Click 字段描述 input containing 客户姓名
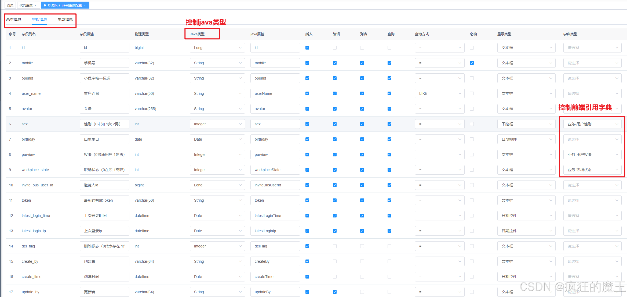Screen dimensions: 627x297 pyautogui.click(x=104, y=93)
